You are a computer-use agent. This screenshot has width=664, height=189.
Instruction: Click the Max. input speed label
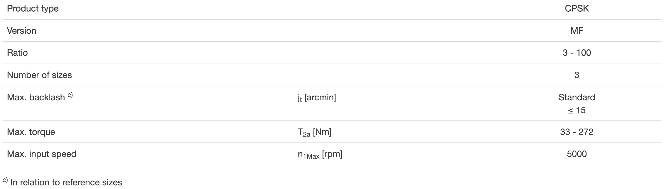point(42,154)
